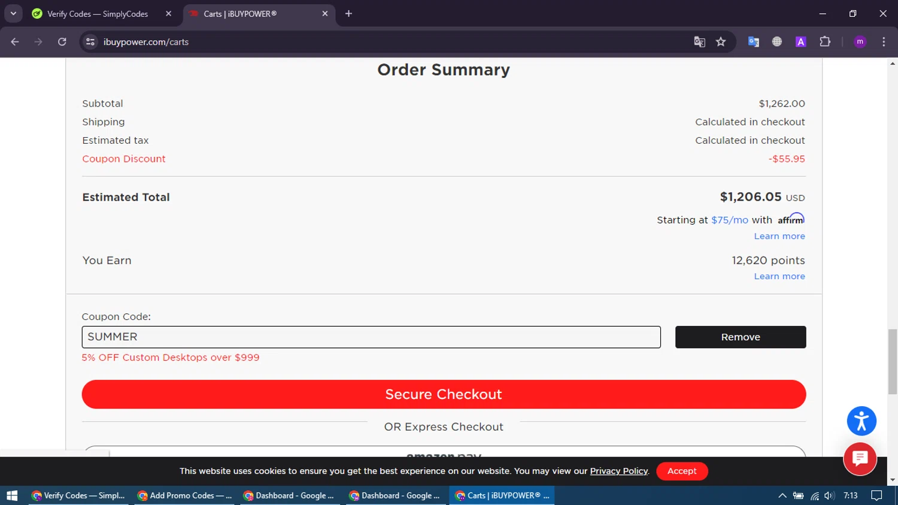Open the Extensions puzzle menu

pos(825,42)
